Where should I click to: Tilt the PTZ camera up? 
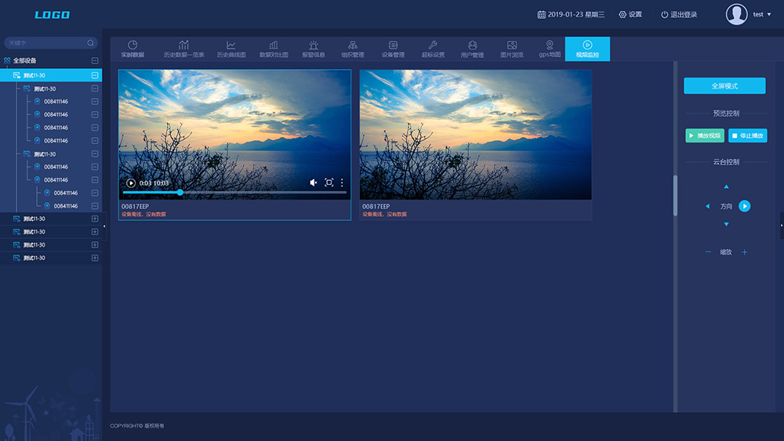coord(726,186)
